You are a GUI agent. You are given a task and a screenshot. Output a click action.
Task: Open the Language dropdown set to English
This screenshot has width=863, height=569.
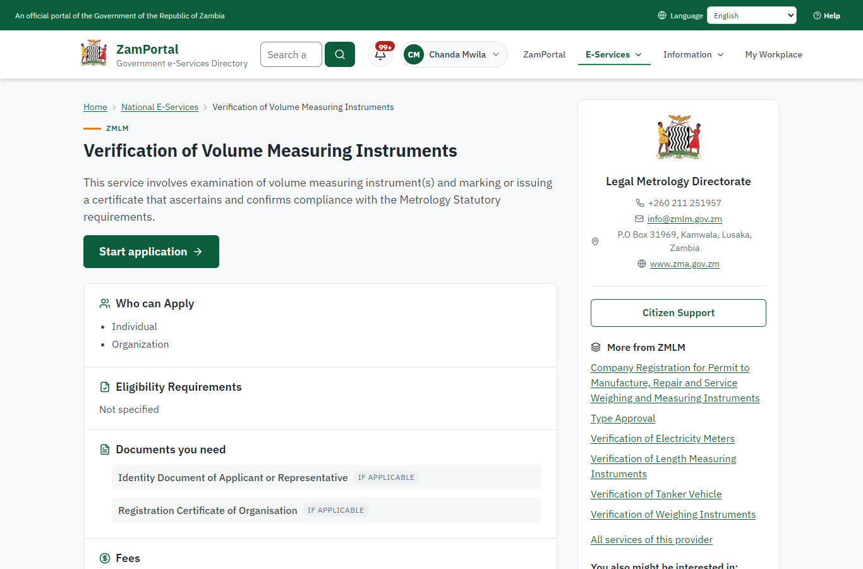coord(752,15)
